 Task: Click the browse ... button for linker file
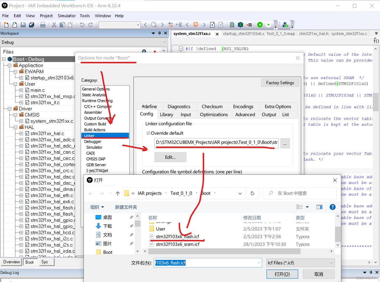pyautogui.click(x=285, y=144)
